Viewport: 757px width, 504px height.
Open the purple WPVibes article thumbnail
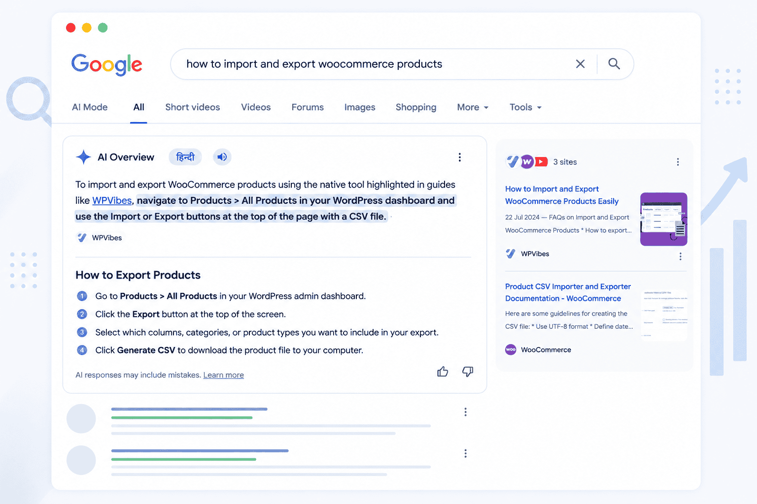tap(663, 219)
